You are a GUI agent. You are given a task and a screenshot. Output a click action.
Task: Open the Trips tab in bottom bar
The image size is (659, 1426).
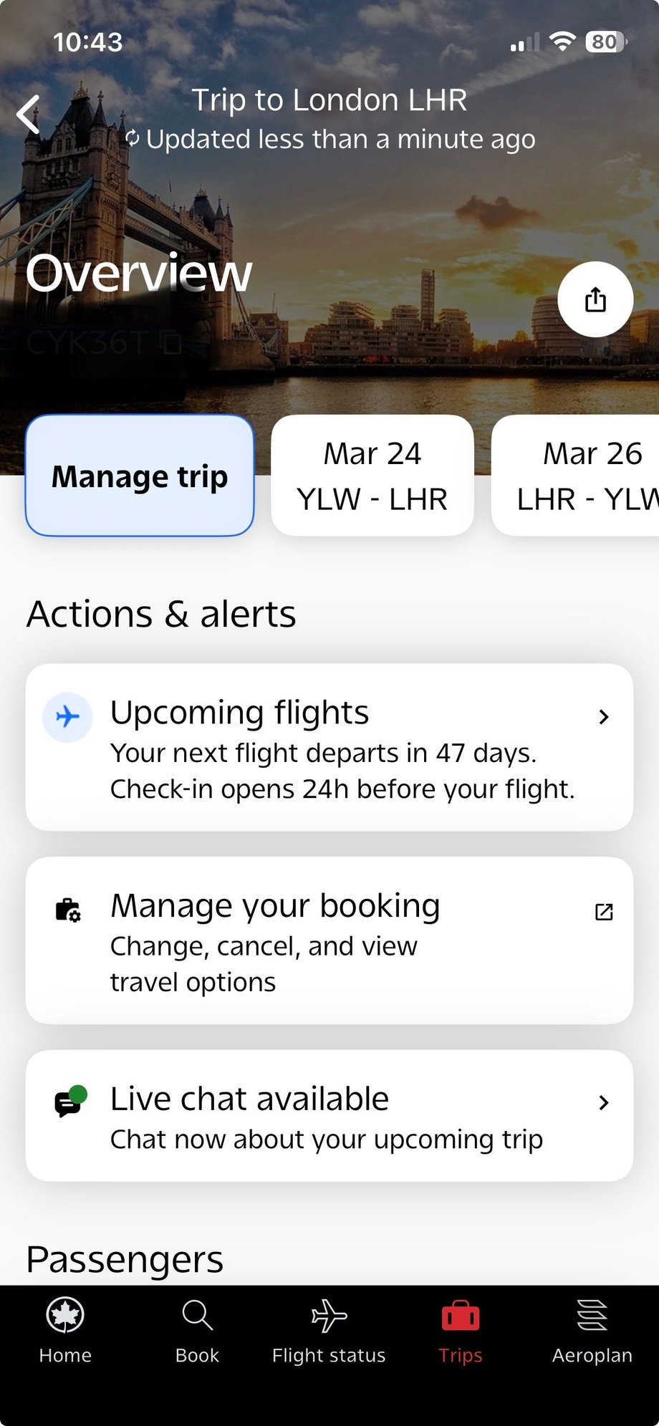(461, 1331)
